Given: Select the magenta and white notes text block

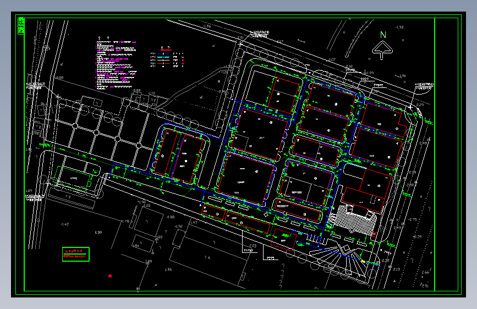Looking at the screenshot, I should [x=116, y=65].
